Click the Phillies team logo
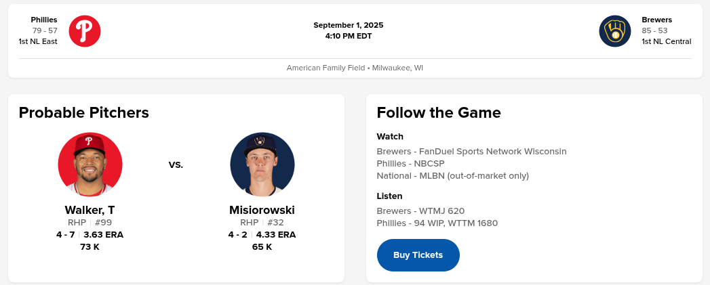 click(x=85, y=31)
